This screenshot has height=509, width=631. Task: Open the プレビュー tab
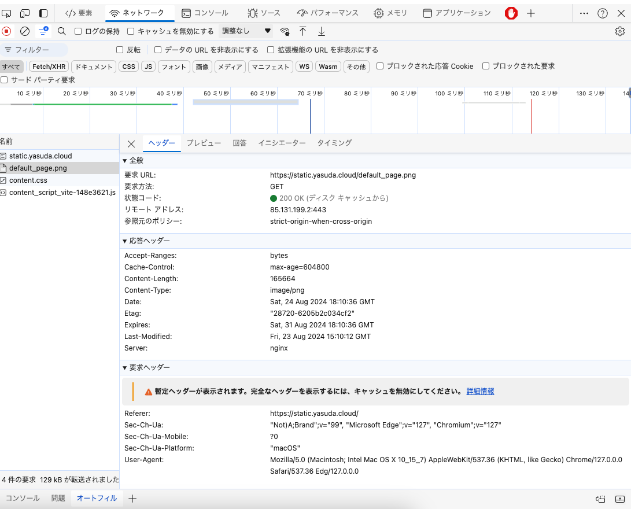204,143
